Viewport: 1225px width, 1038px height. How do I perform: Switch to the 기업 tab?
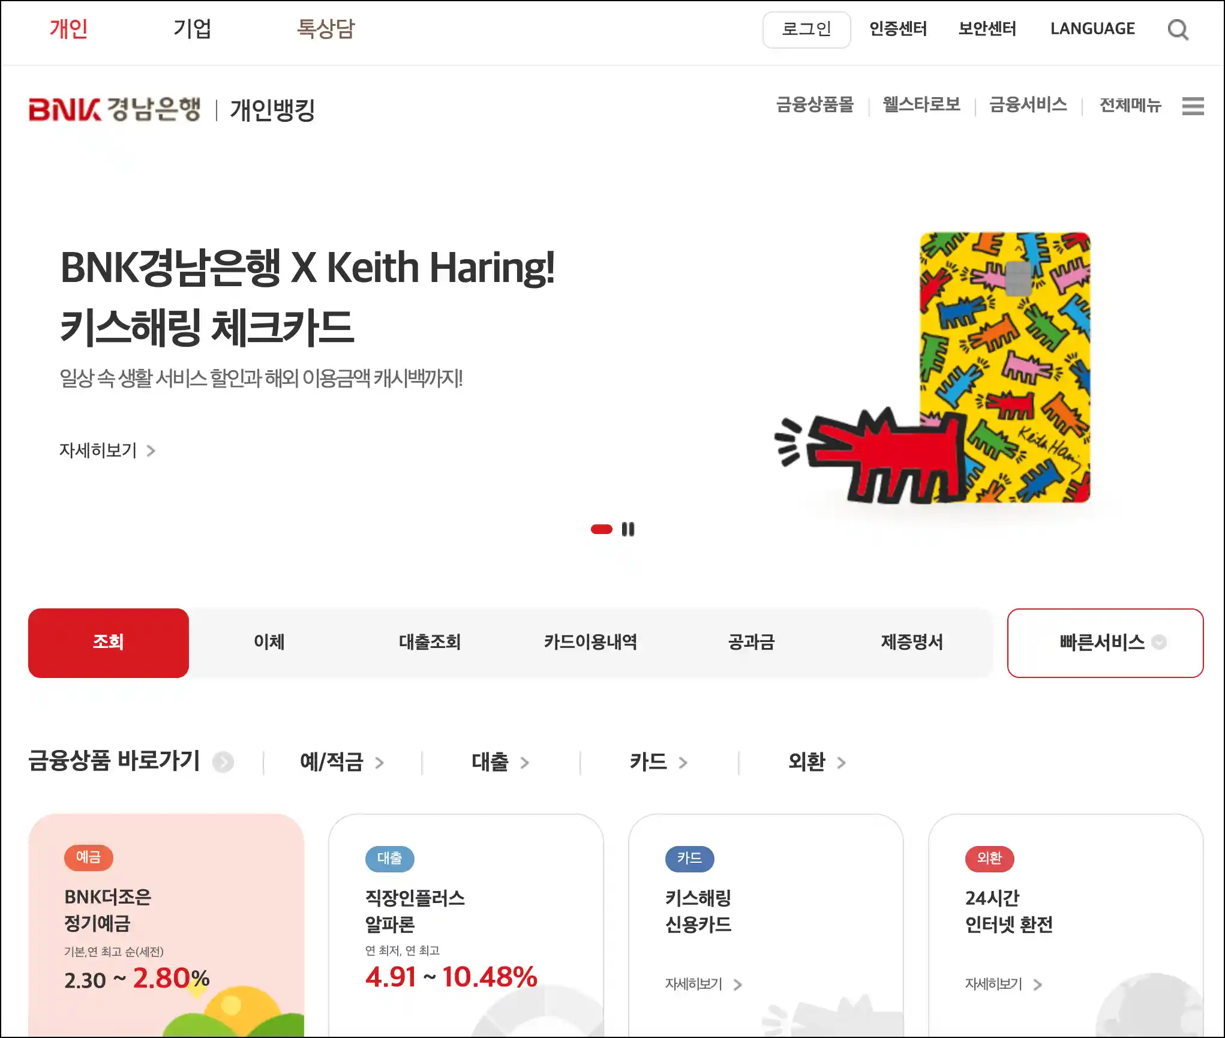point(192,29)
